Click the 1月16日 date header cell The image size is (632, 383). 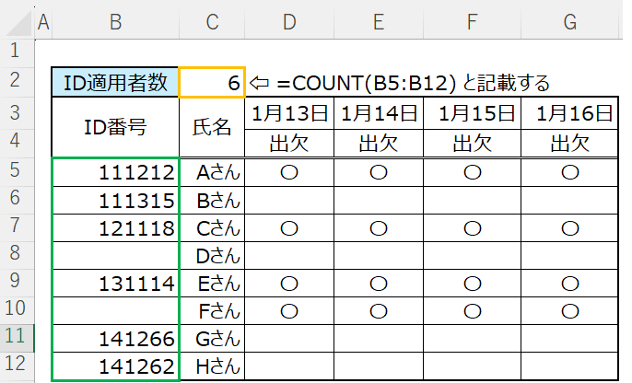point(568,114)
